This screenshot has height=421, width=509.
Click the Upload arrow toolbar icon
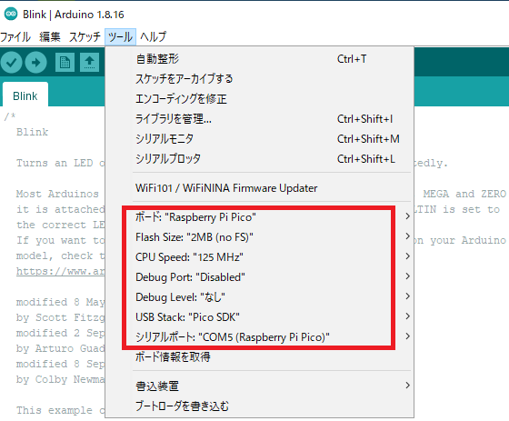[36, 63]
